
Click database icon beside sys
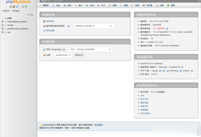coord(5,32)
